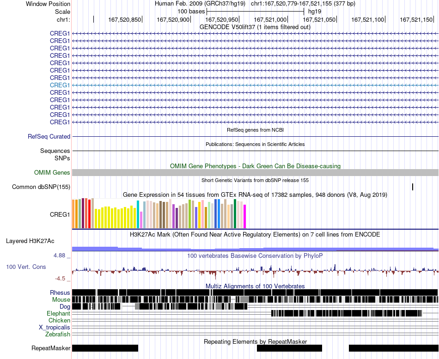Select the Mouse alignment row label

pos(61,300)
